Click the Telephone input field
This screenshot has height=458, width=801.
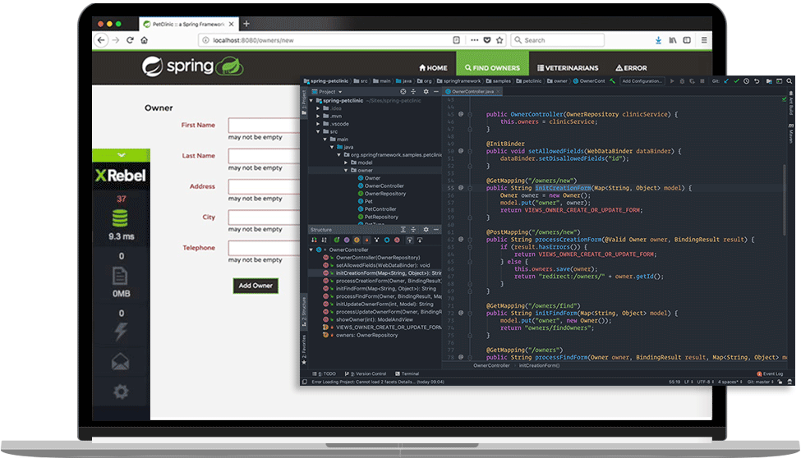(265, 248)
